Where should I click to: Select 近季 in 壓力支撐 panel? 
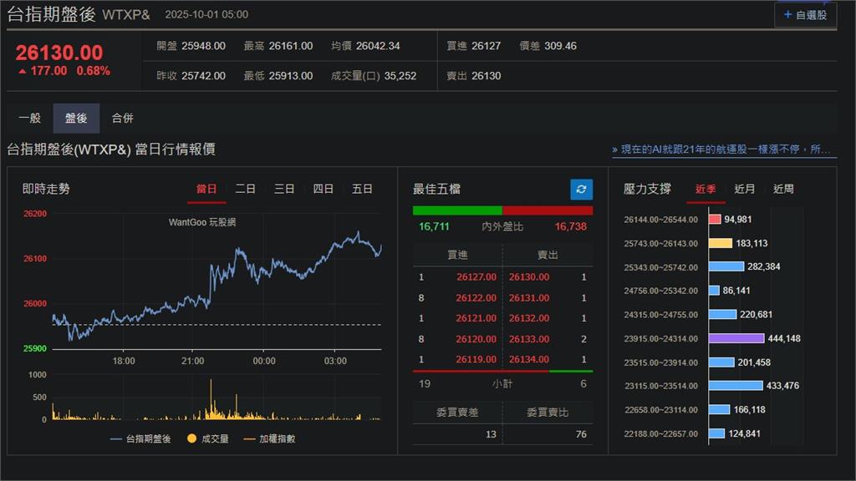pyautogui.click(x=706, y=189)
